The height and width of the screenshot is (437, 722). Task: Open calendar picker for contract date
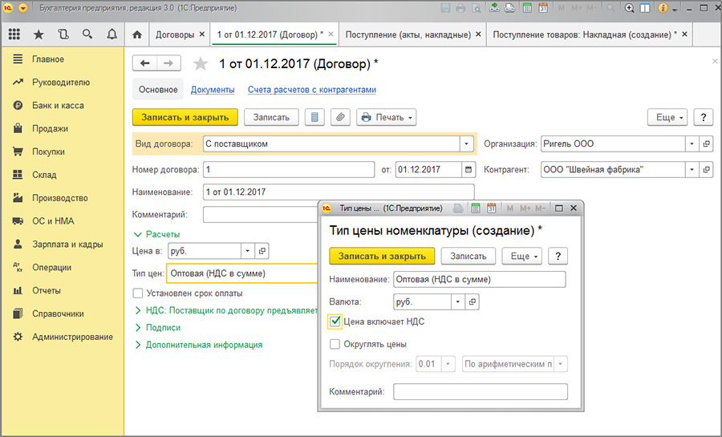coord(468,169)
